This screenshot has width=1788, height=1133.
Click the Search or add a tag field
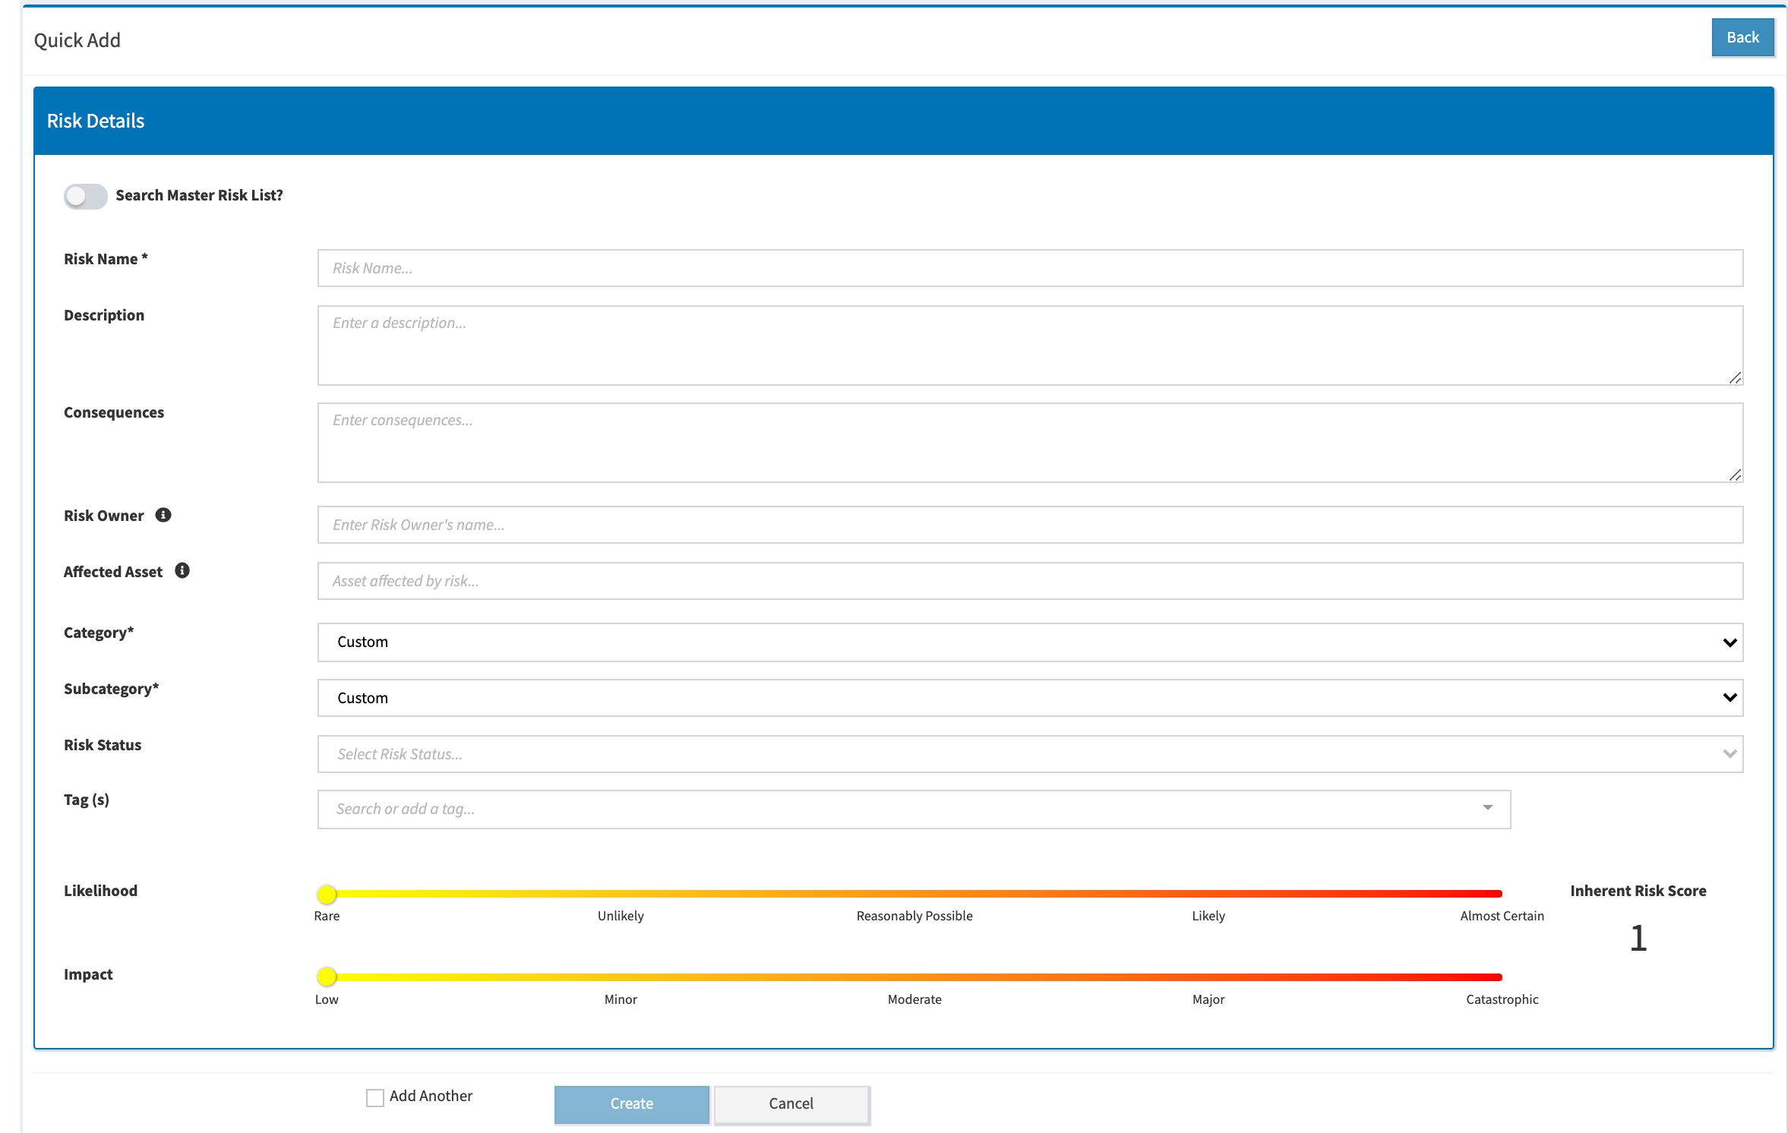[836, 809]
